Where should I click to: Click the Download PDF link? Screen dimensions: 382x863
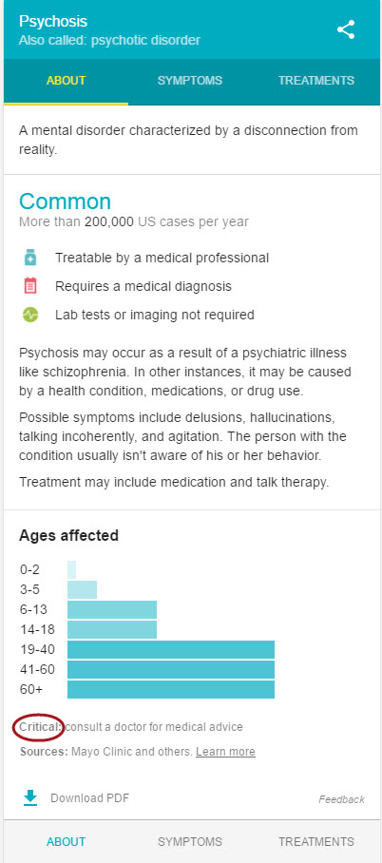coord(89,798)
